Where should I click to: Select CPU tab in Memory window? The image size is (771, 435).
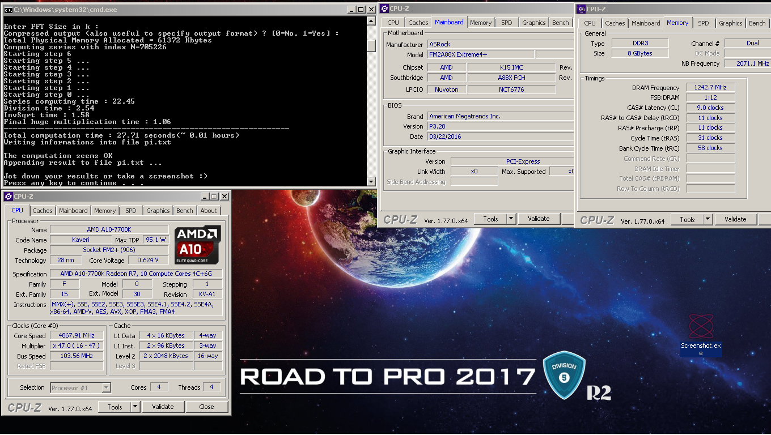point(590,23)
